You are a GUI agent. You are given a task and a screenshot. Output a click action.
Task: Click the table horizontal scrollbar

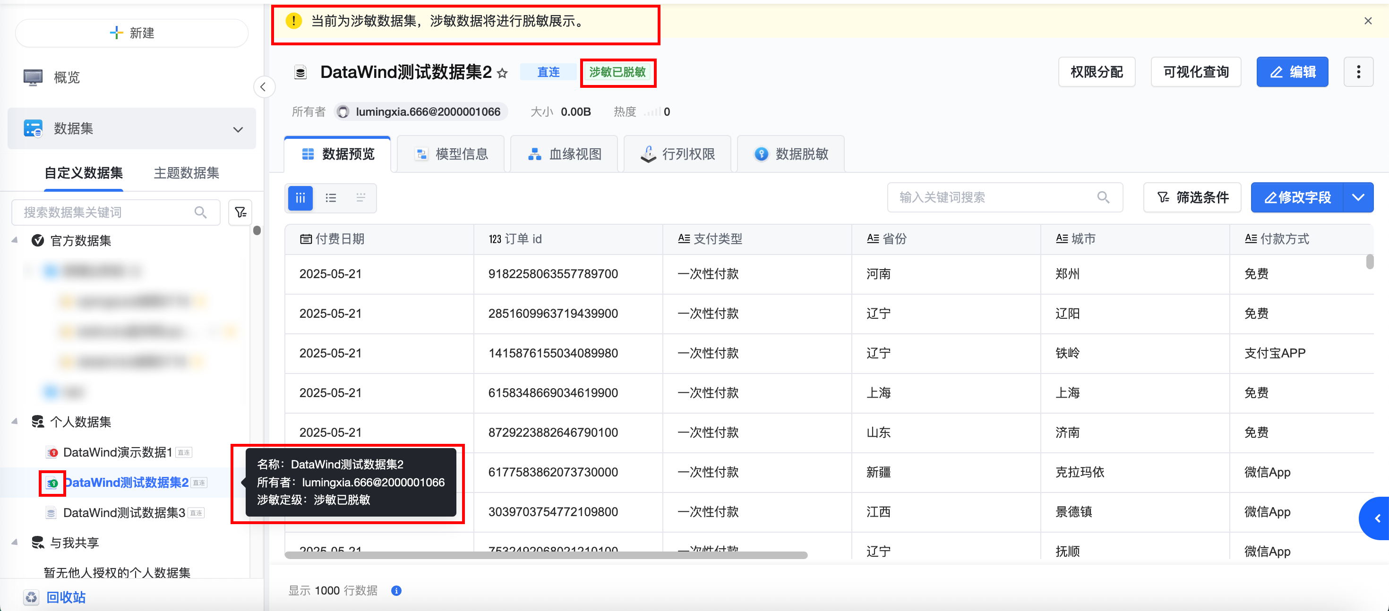(x=545, y=555)
